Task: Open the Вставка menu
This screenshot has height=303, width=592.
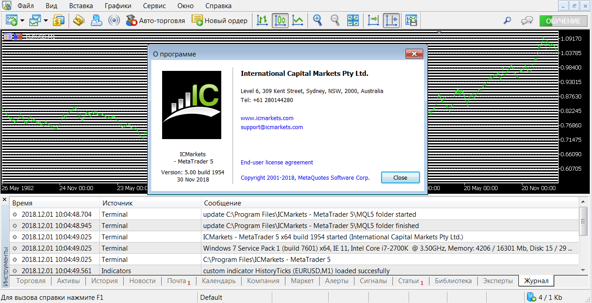Action: pos(81,6)
